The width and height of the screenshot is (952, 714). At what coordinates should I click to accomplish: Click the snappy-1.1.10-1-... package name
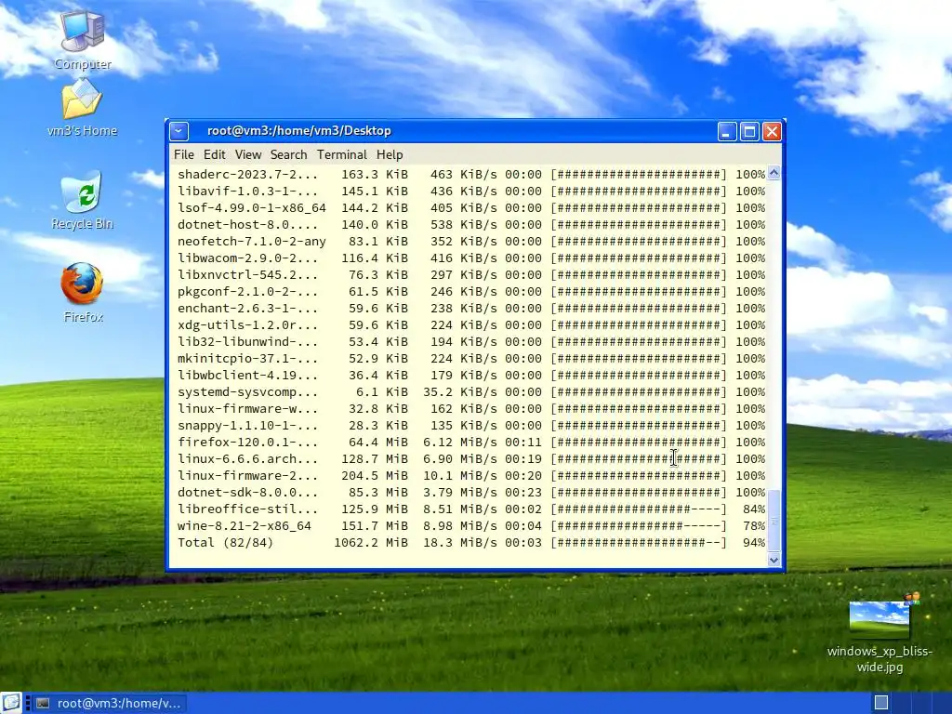[x=247, y=426]
